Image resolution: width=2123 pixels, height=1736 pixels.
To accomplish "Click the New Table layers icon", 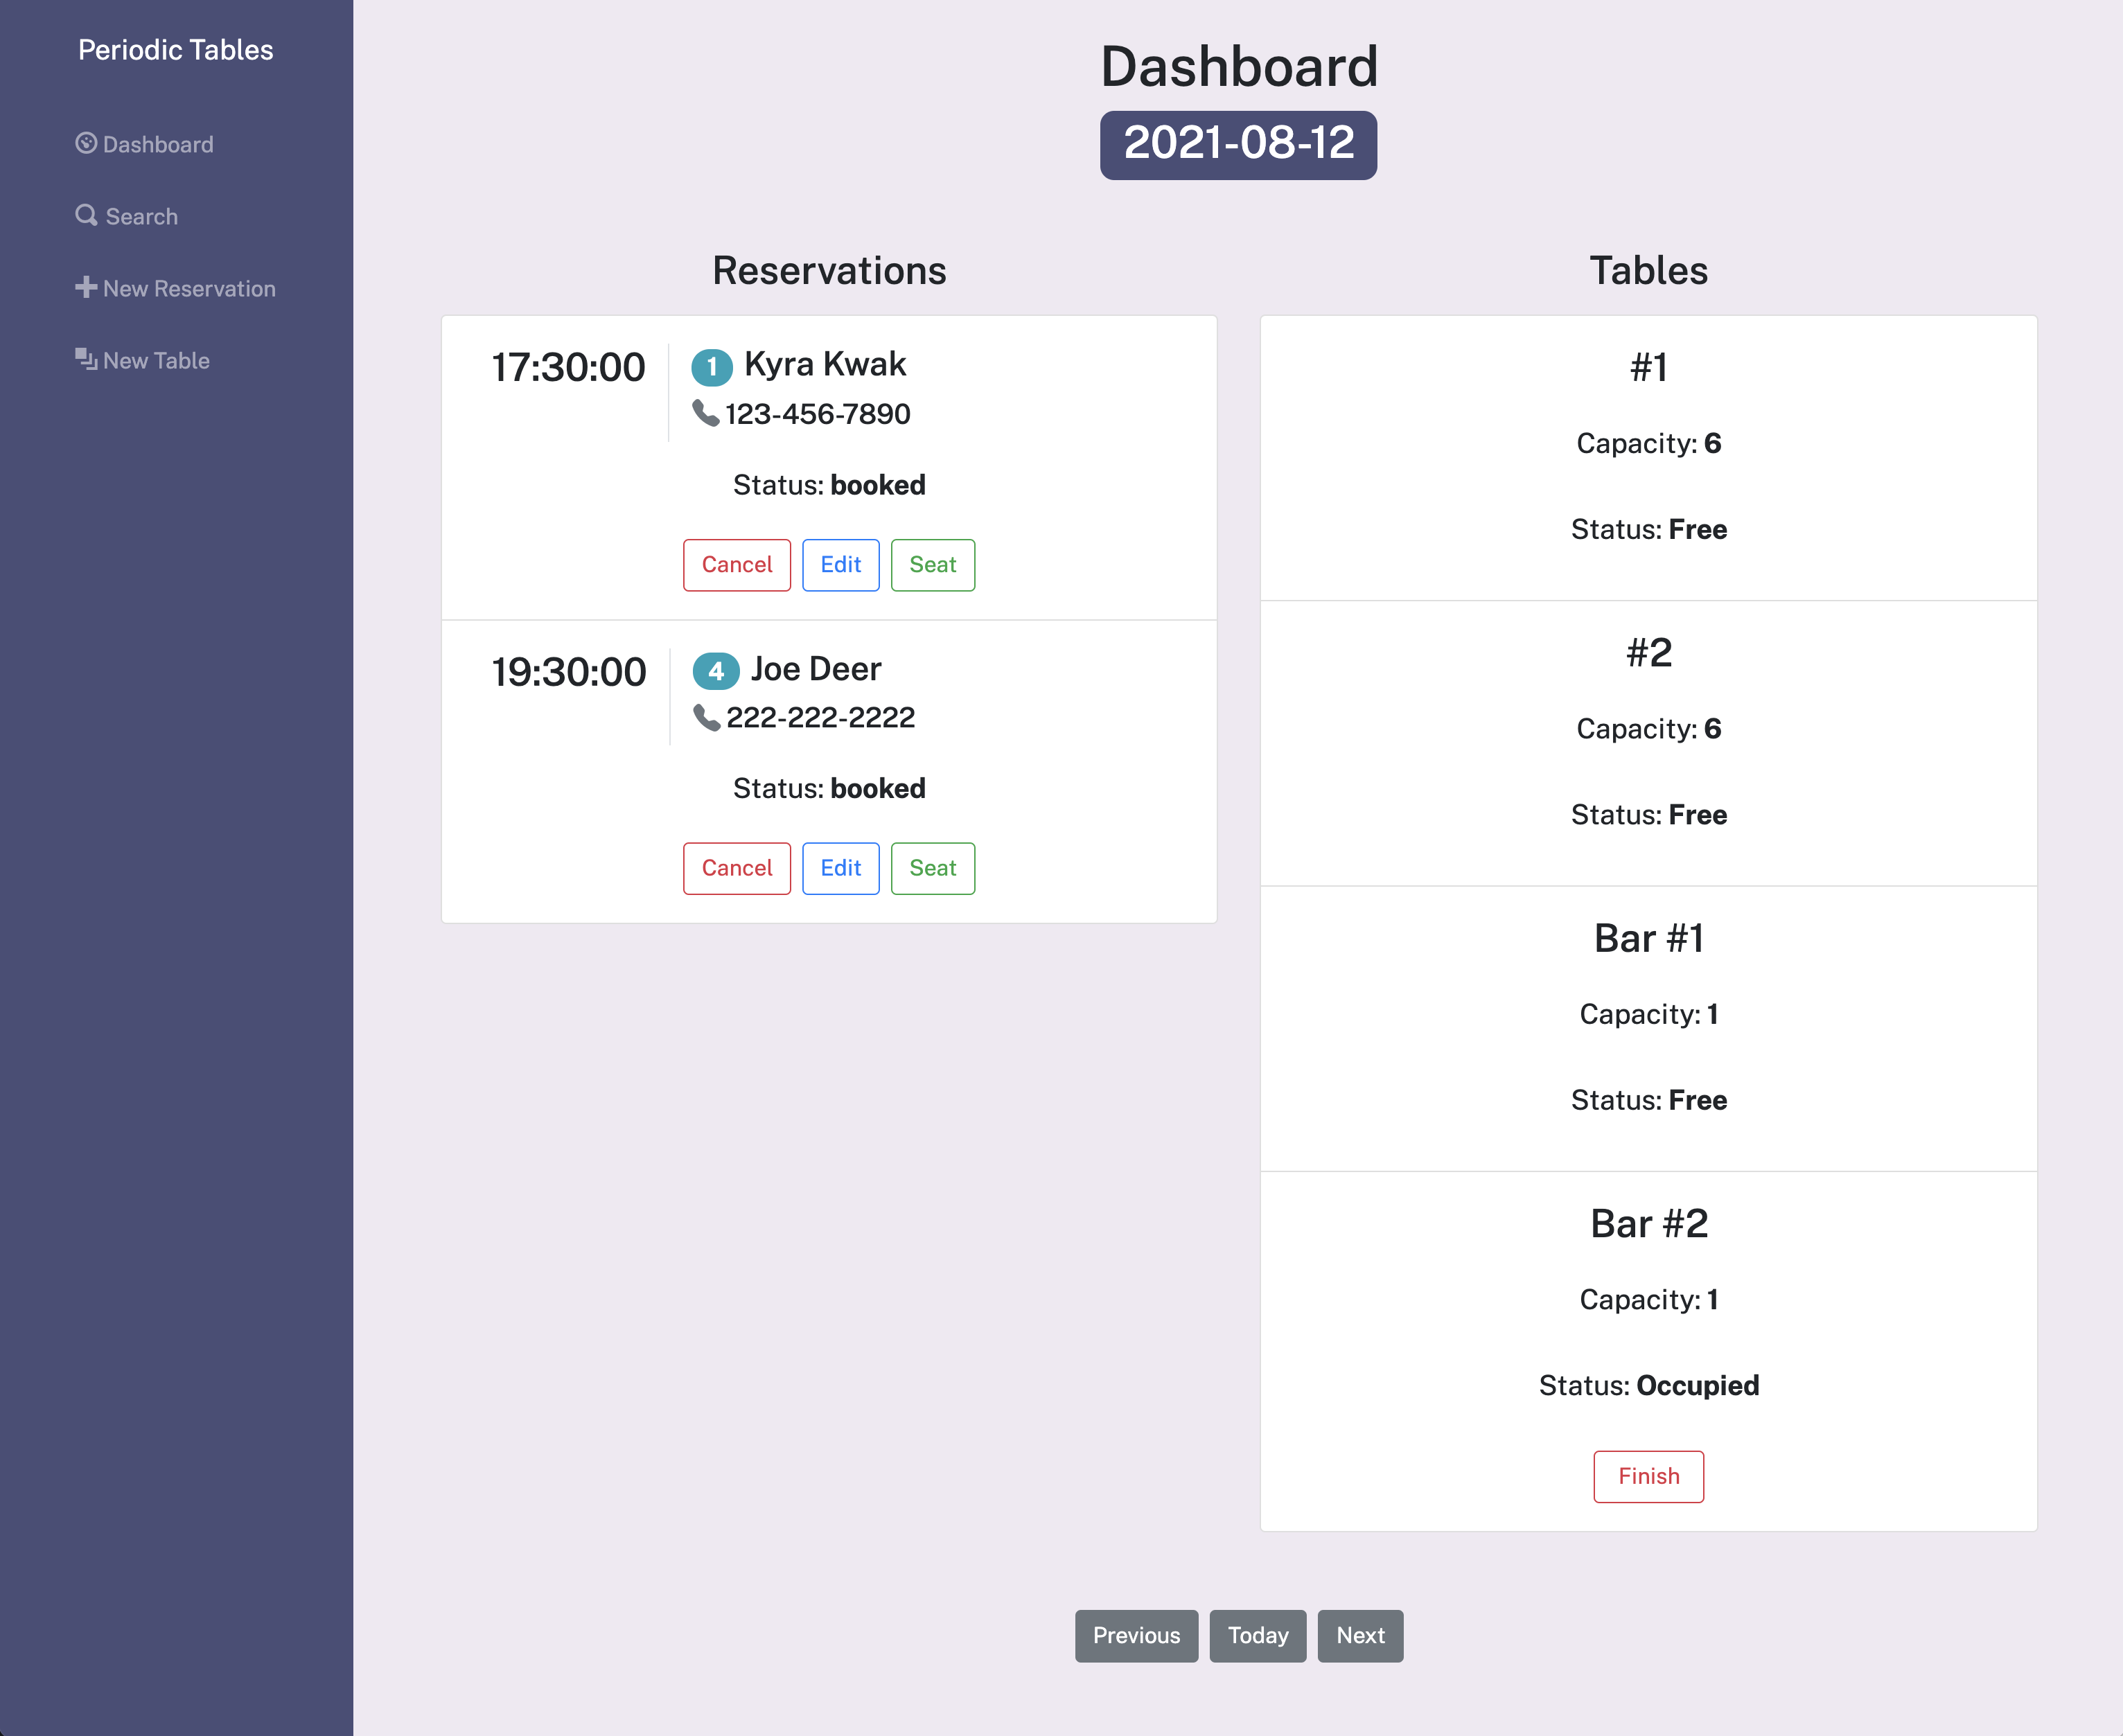I will (x=86, y=359).
